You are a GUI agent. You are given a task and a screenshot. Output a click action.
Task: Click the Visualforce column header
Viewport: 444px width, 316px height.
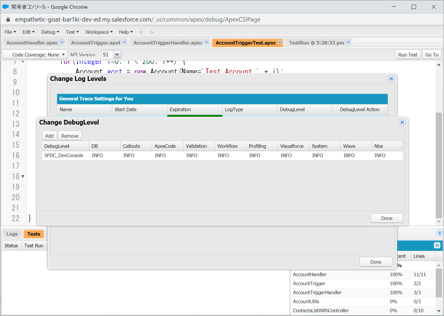click(293, 146)
